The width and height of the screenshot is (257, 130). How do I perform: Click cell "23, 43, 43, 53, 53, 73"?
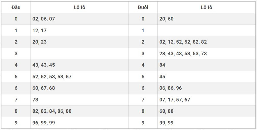[x=183, y=54]
